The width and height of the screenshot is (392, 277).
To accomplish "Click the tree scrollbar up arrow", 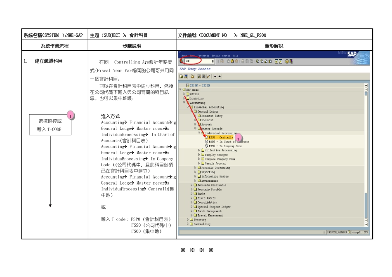I will [366, 85].
